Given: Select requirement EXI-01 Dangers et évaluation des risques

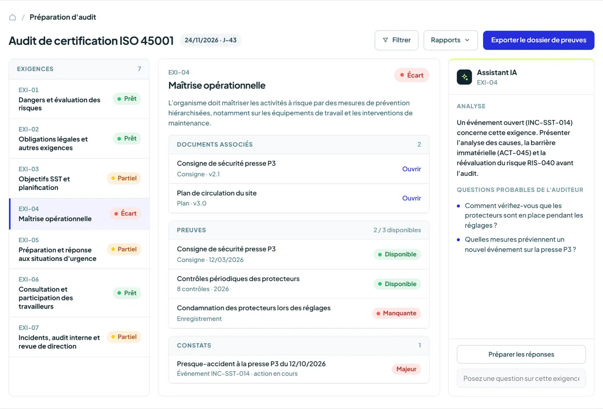Looking at the screenshot, I should (x=79, y=99).
